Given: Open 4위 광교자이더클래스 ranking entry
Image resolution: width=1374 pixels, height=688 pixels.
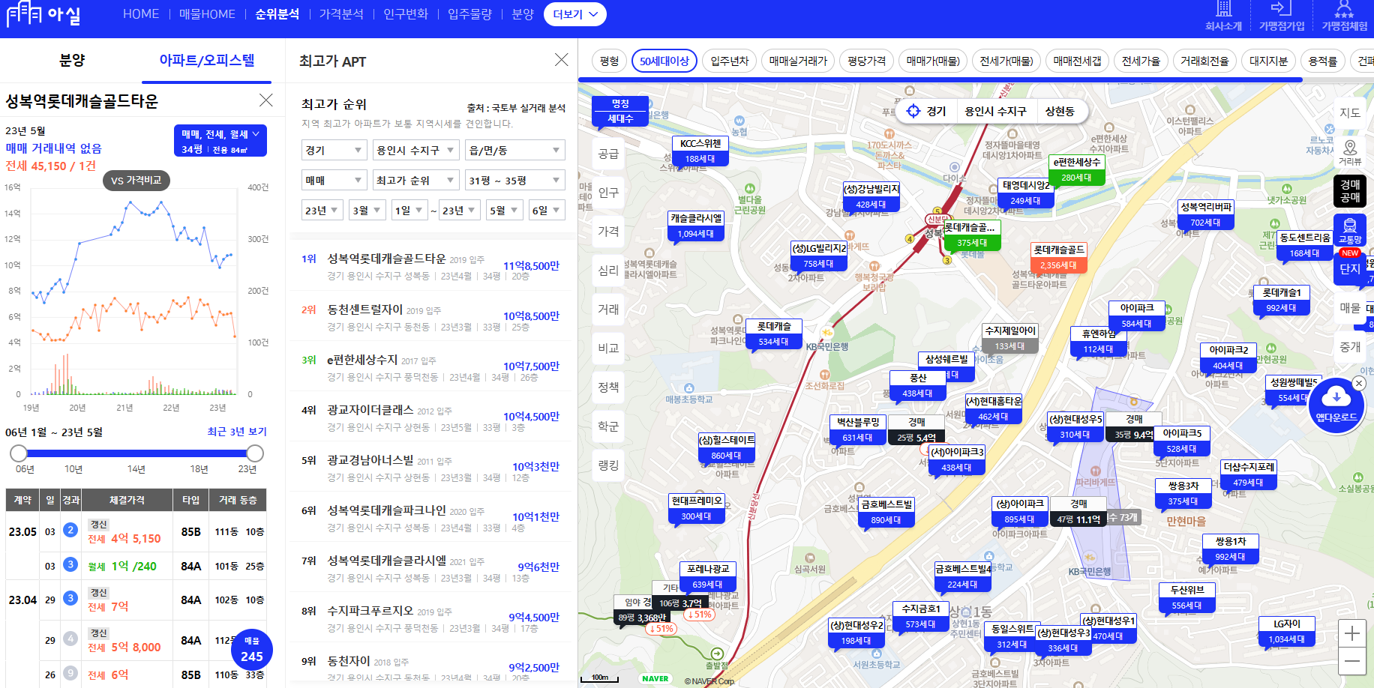Looking at the screenshot, I should point(431,417).
